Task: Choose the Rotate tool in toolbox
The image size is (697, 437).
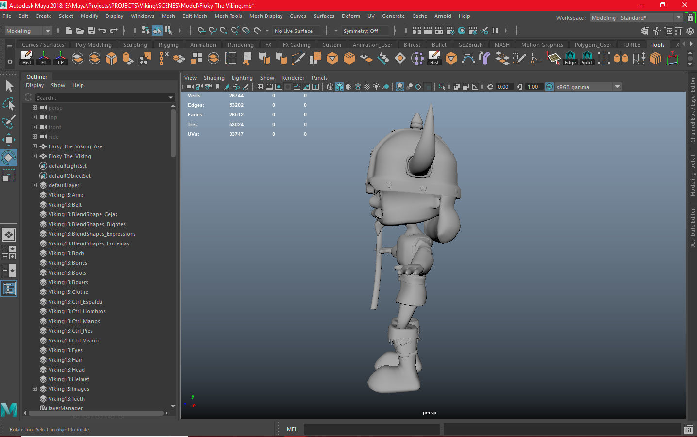Action: click(x=9, y=158)
